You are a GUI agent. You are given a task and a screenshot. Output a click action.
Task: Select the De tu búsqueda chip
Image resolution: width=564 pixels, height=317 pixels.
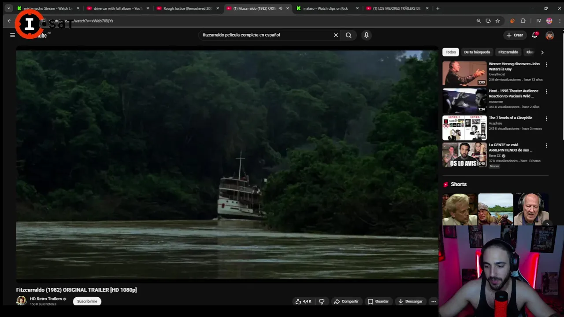(477, 52)
